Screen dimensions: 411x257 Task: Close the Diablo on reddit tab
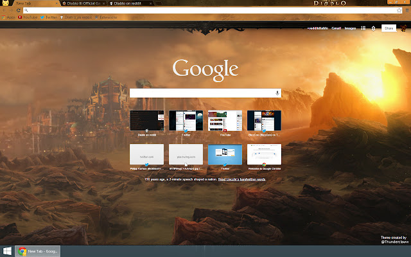click(150, 3)
